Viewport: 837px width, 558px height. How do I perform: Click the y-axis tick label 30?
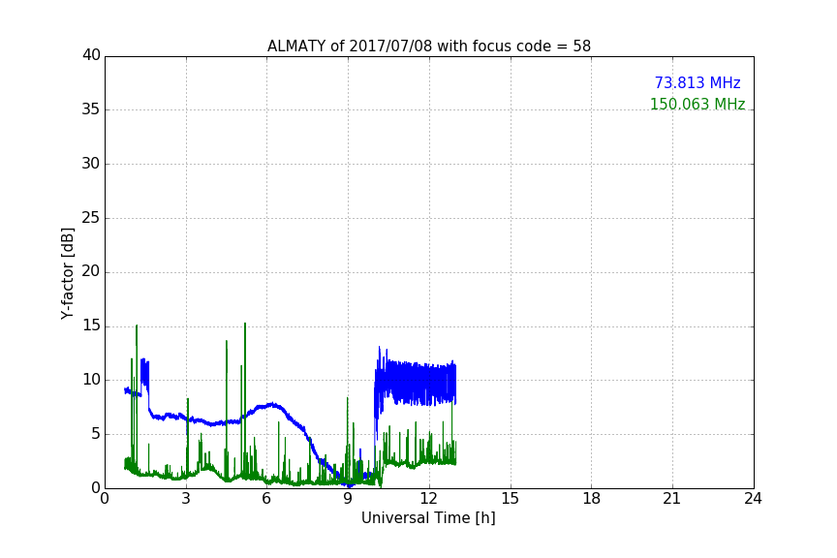(91, 164)
